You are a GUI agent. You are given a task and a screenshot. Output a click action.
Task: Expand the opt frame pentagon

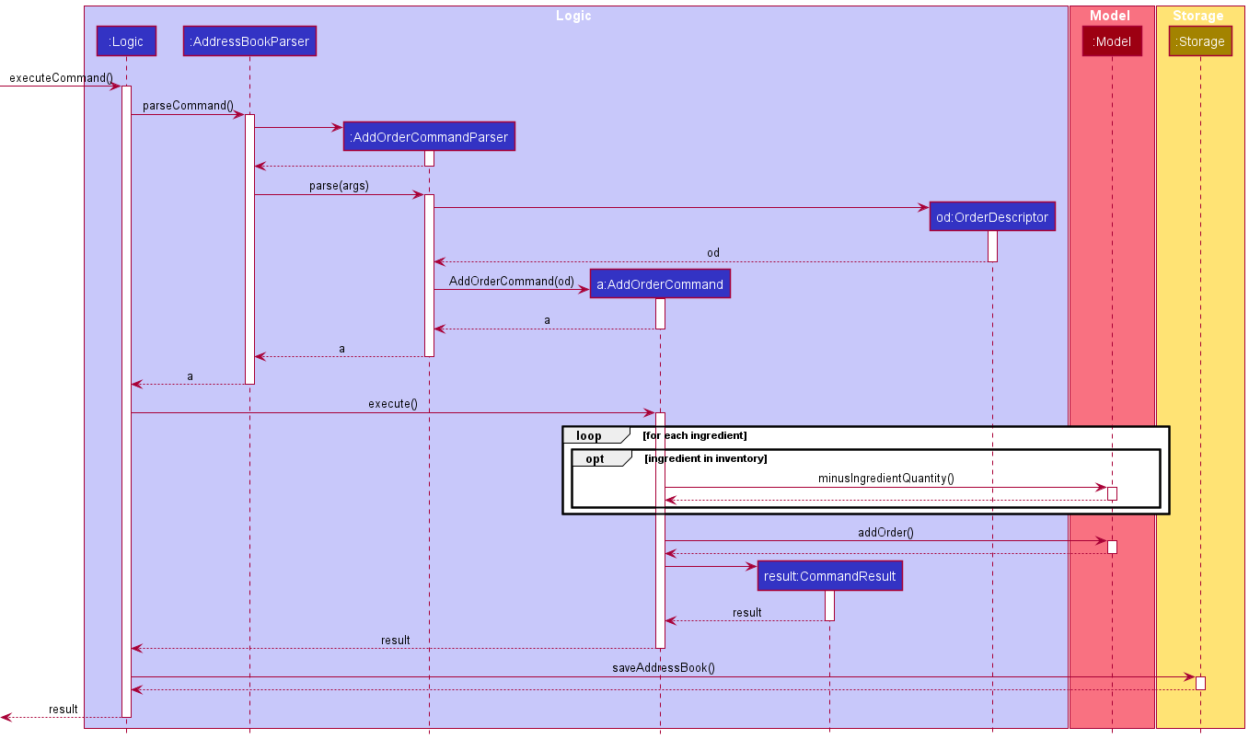pos(596,458)
